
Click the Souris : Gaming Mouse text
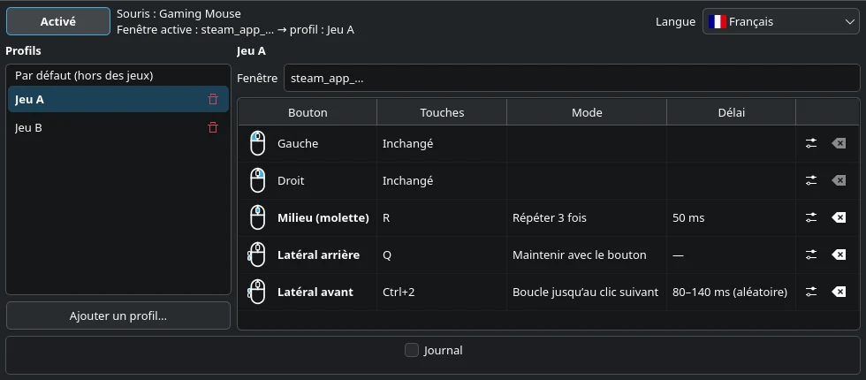coord(179,13)
